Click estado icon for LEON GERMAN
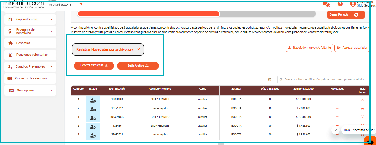Image resolution: width=376 pixels, height=145 pixels. (93, 126)
